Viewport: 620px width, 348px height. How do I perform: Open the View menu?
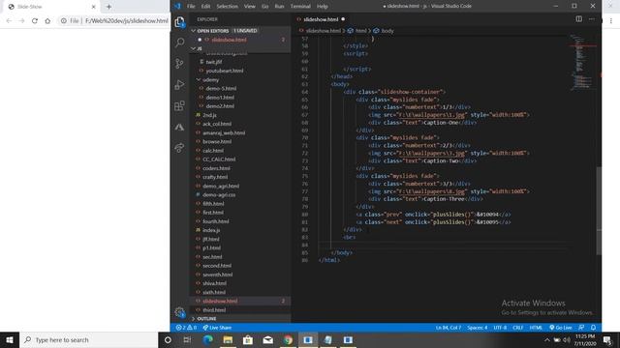[250, 7]
